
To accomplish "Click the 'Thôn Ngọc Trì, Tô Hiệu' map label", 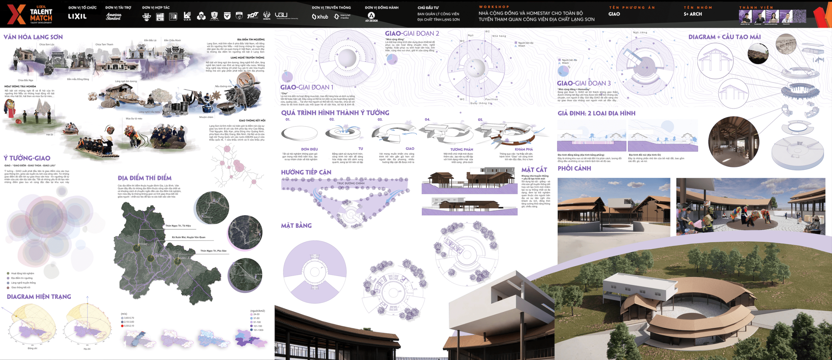I will tap(178, 226).
